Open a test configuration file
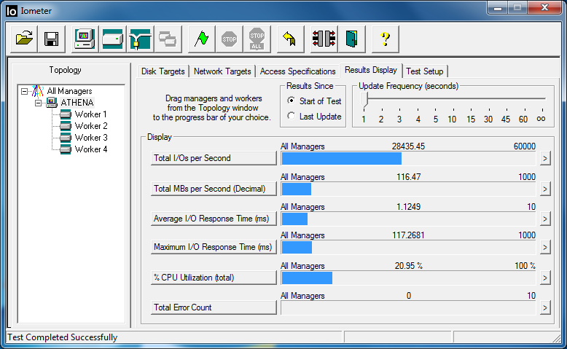Viewport: 567px width, 349px height. [x=24, y=39]
